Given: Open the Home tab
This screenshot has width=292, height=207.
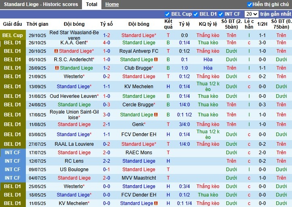Looking at the screenshot, I should tap(112, 4).
